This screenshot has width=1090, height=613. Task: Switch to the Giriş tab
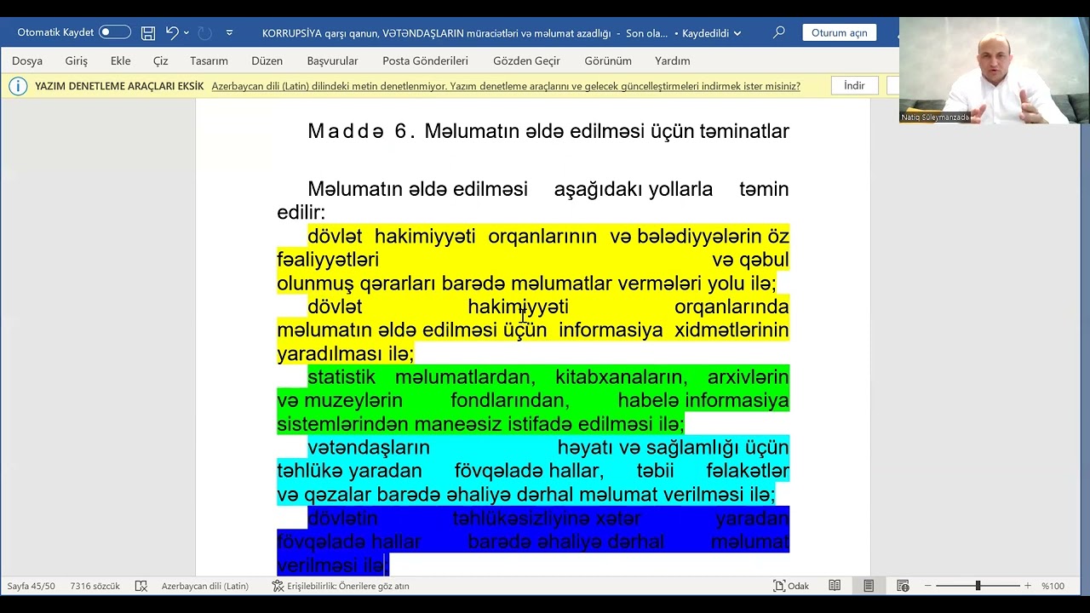(x=77, y=61)
